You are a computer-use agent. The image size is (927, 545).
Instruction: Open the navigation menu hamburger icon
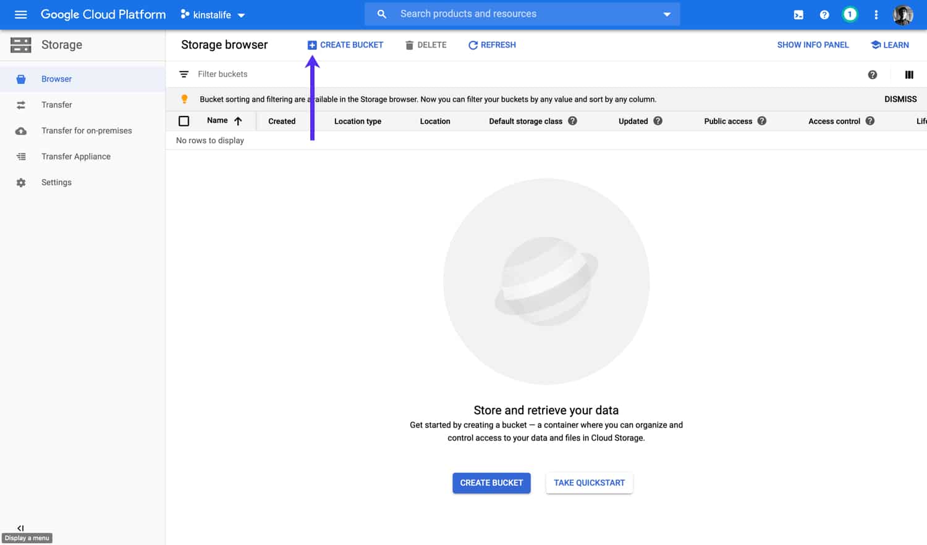pyautogui.click(x=20, y=14)
